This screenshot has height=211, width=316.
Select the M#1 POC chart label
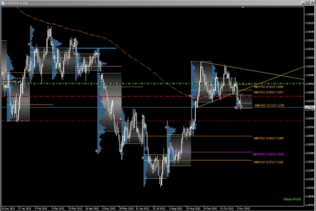point(268,87)
